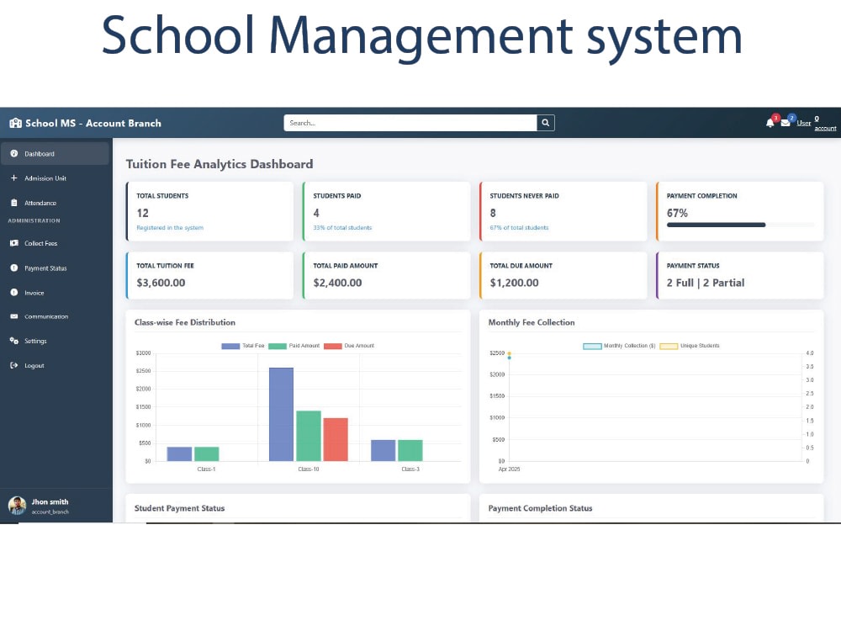Click the Class-1 blue Total Fee bar
841x631 pixels.
coord(179,454)
